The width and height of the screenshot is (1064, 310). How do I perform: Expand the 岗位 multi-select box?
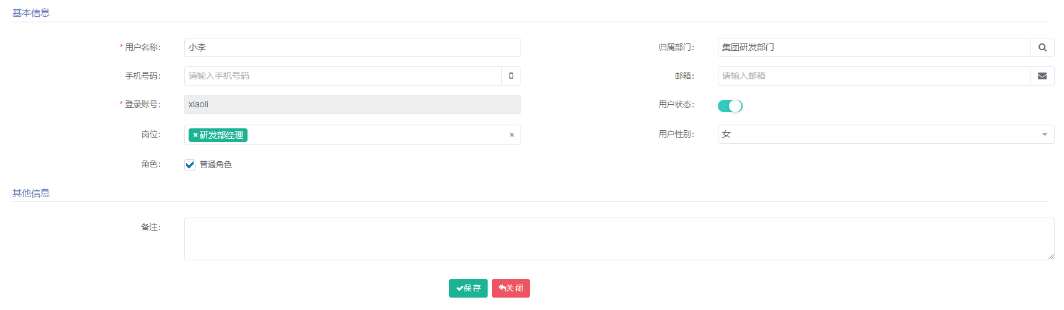[372, 135]
